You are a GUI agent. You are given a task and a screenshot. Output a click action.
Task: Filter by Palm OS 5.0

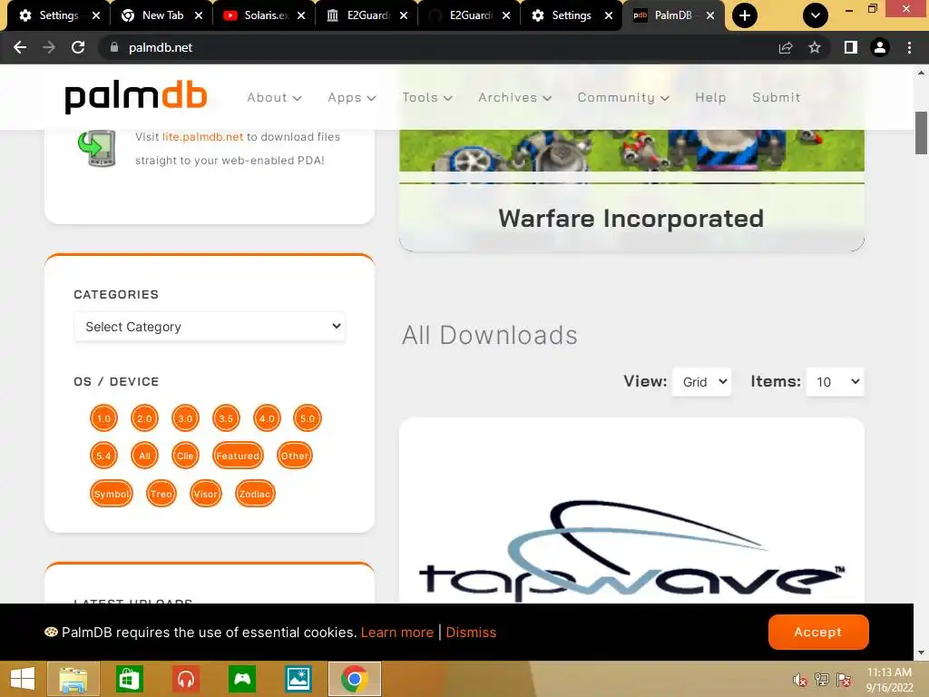(308, 418)
